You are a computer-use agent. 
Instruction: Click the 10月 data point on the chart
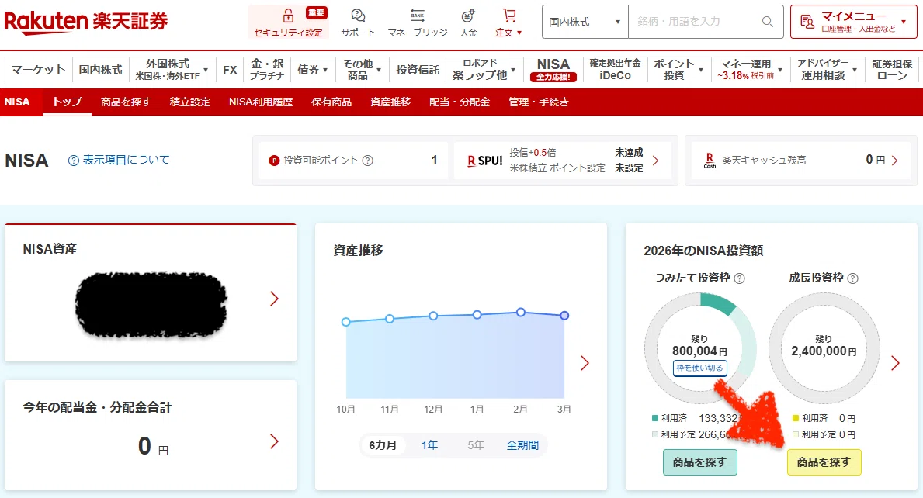[346, 322]
